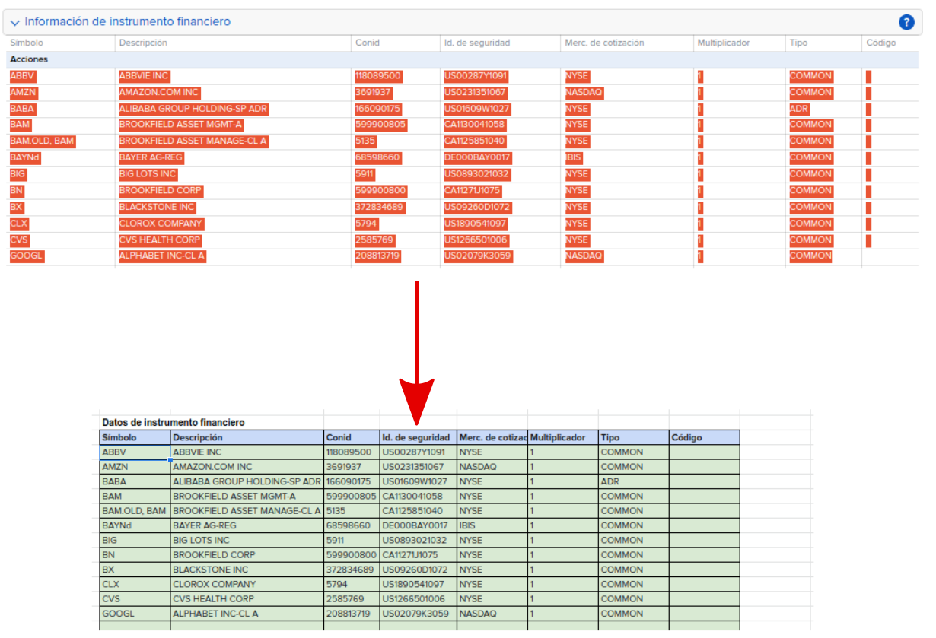Select the spreadsheet cell ABBV
The height and width of the screenshot is (638, 936).
(135, 452)
